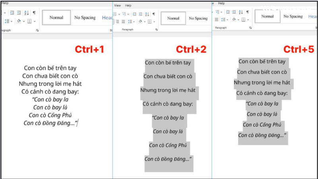318x179 pixels.
Task: Click Increase Indent in the Ctrl+5 panel
Action: tap(234, 12)
